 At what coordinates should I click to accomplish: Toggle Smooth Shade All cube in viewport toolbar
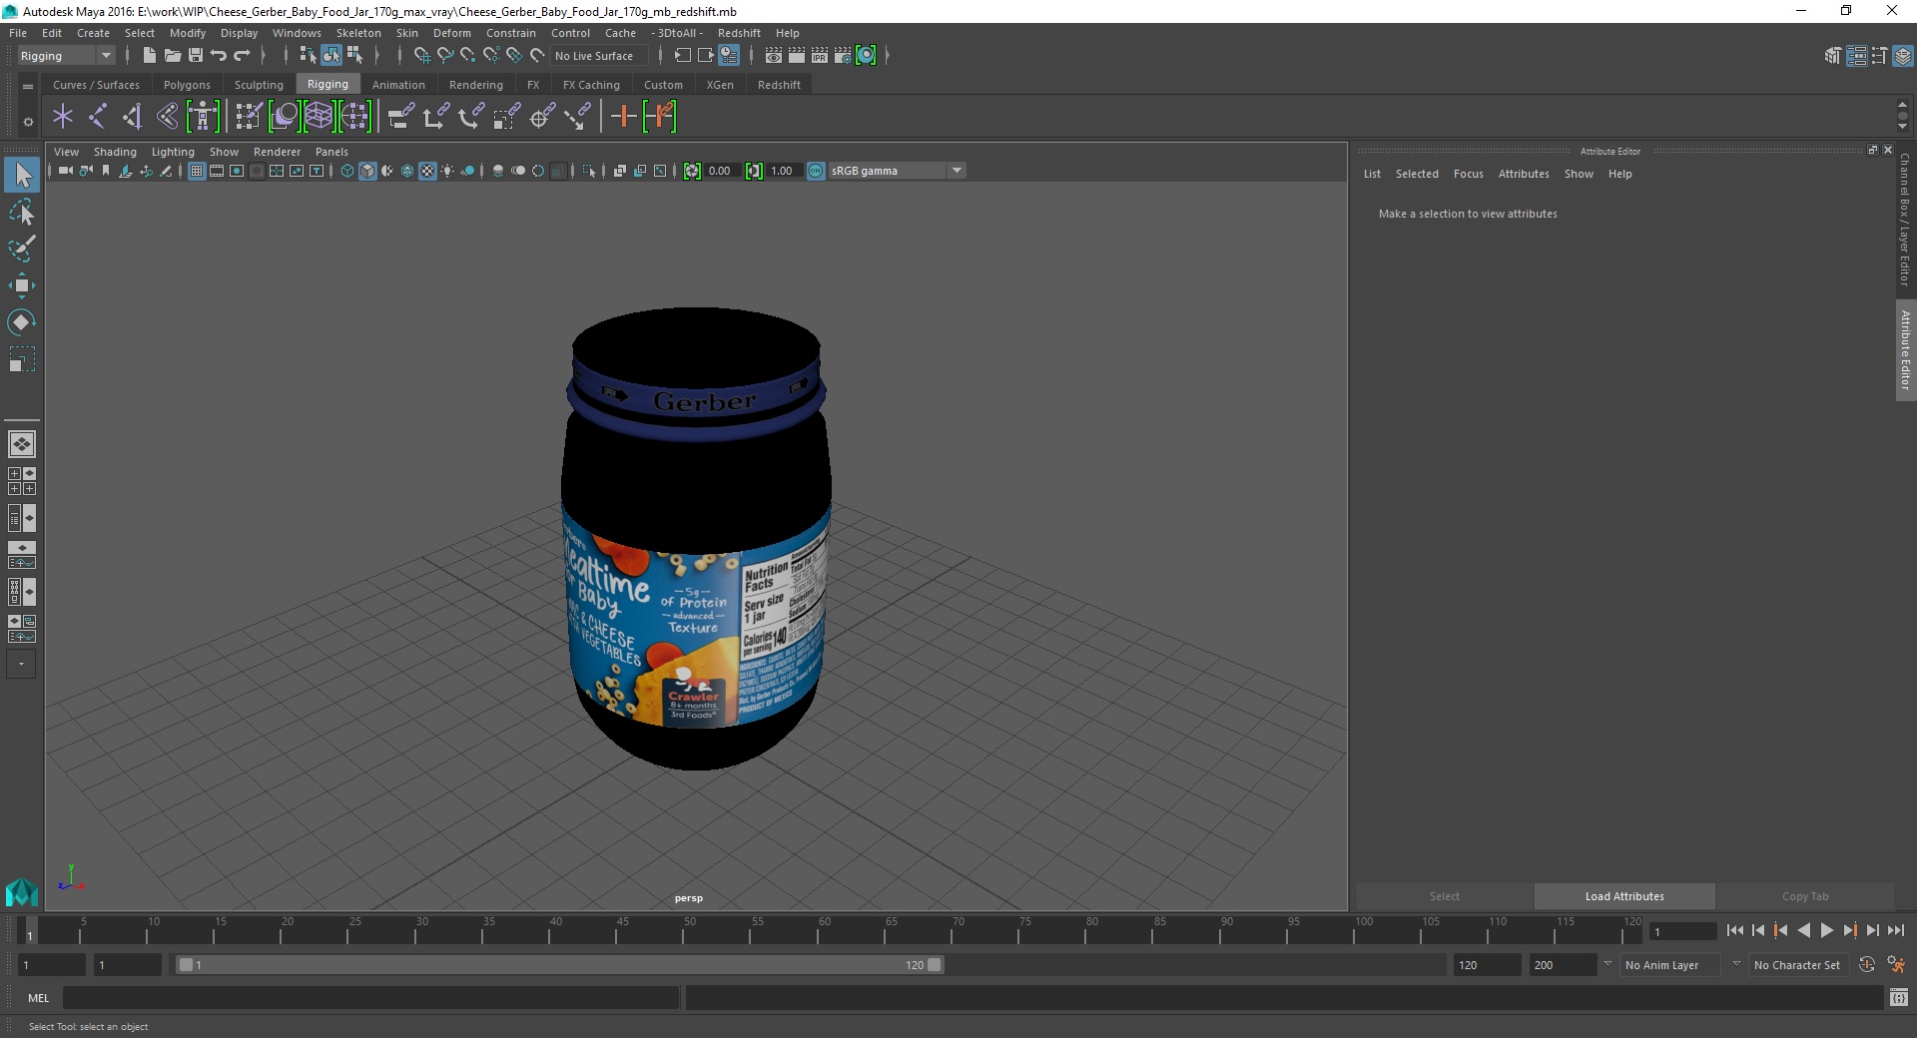coord(367,171)
